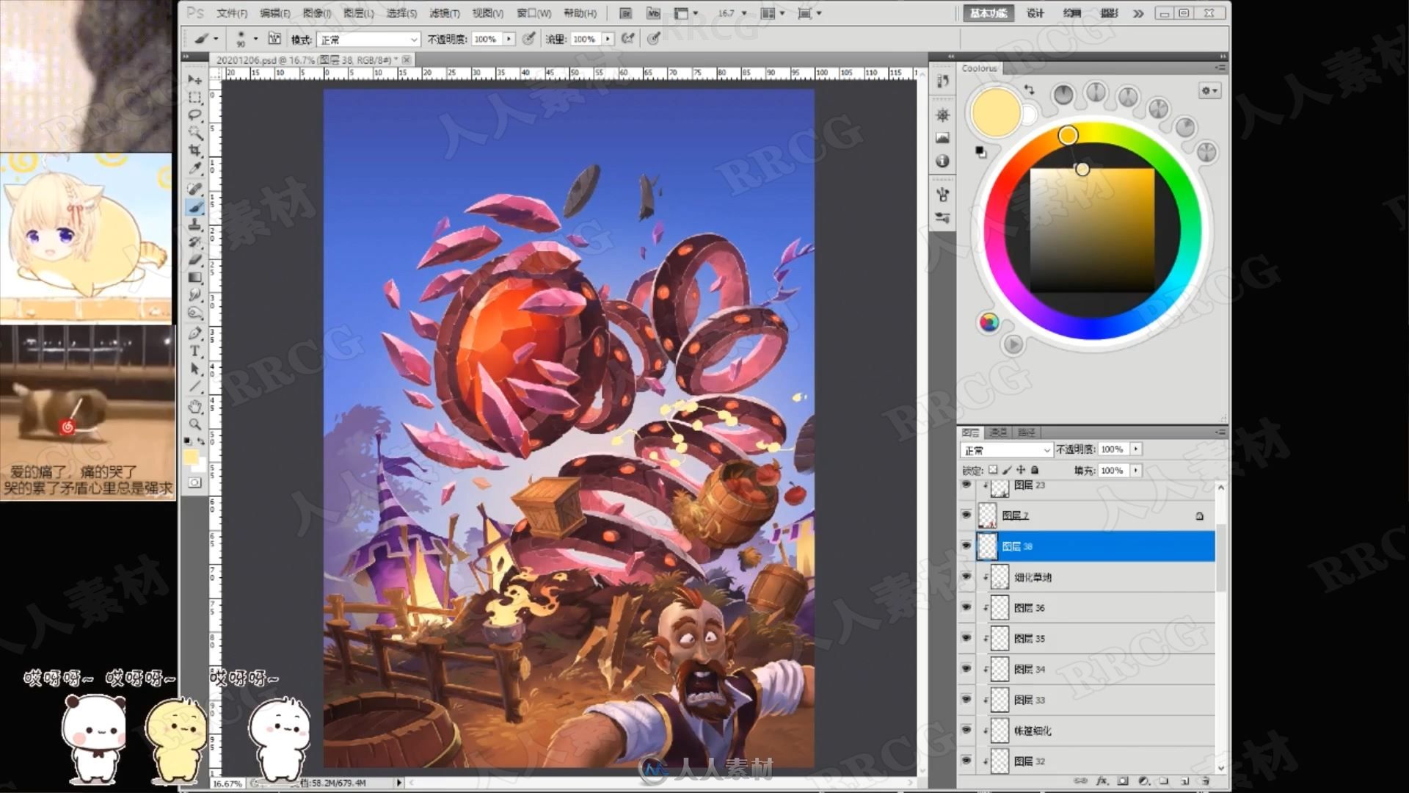Select the Rectangular Marquee tool
Viewport: 1409px width, 793px height.
coord(195,97)
